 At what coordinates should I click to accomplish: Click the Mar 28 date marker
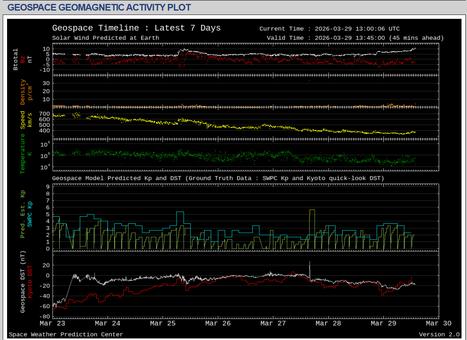(x=328, y=324)
